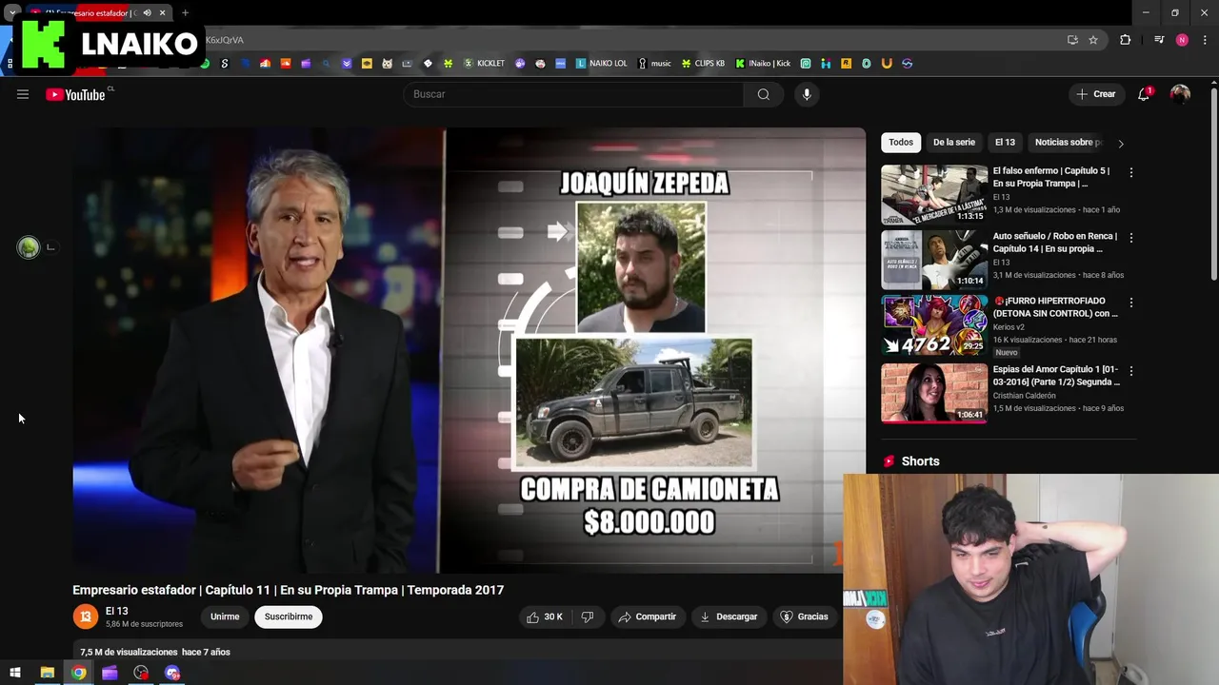Close the Empresario estafador browser tab
This screenshot has height=685, width=1219.
point(163,13)
